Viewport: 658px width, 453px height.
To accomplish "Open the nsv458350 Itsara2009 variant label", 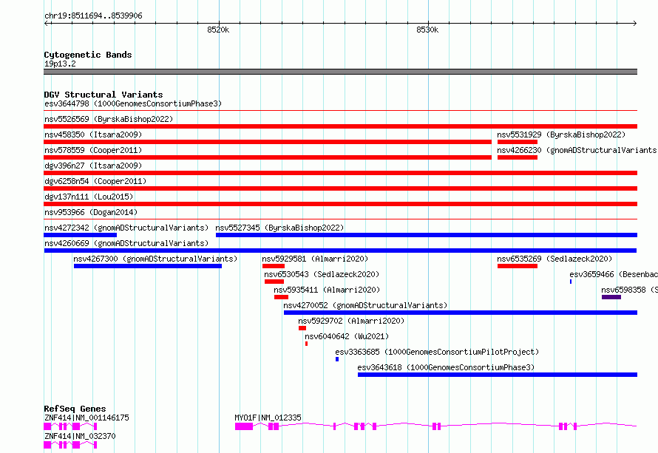I will (93, 134).
